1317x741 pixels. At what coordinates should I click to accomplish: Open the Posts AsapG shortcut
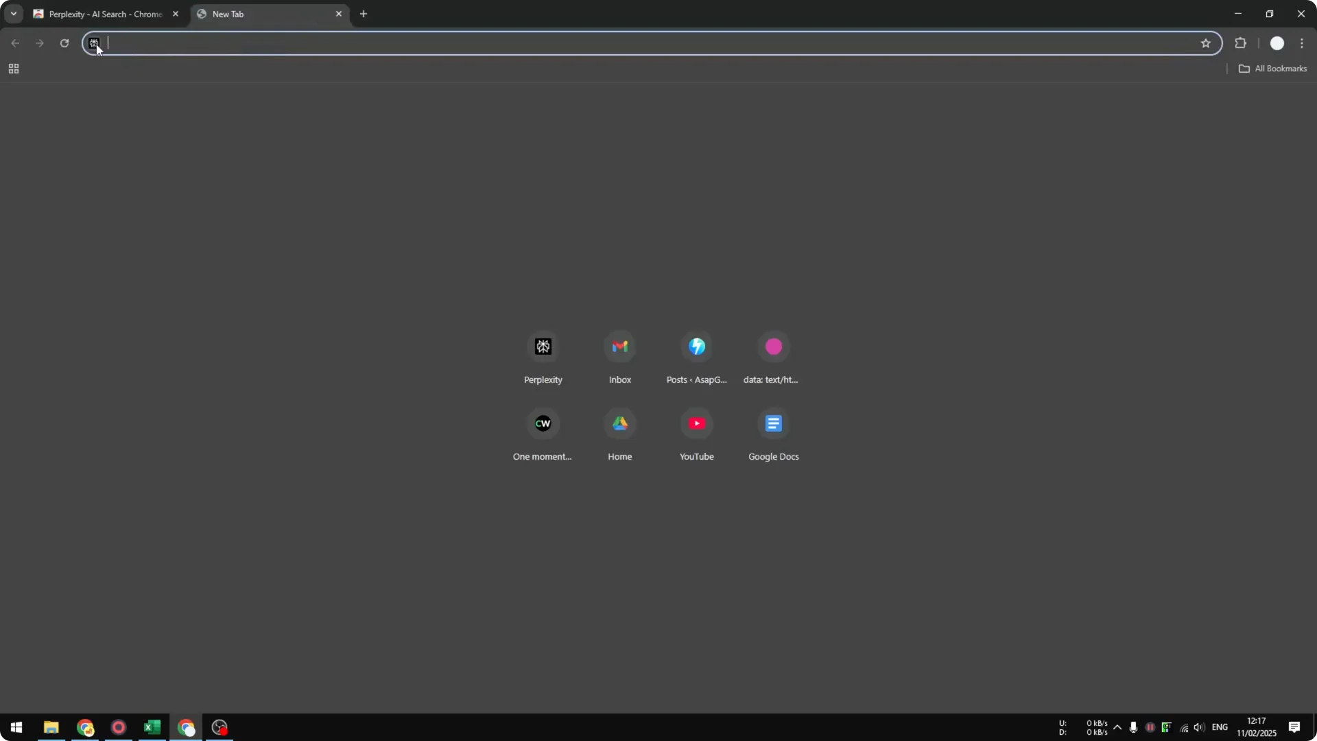coord(696,346)
